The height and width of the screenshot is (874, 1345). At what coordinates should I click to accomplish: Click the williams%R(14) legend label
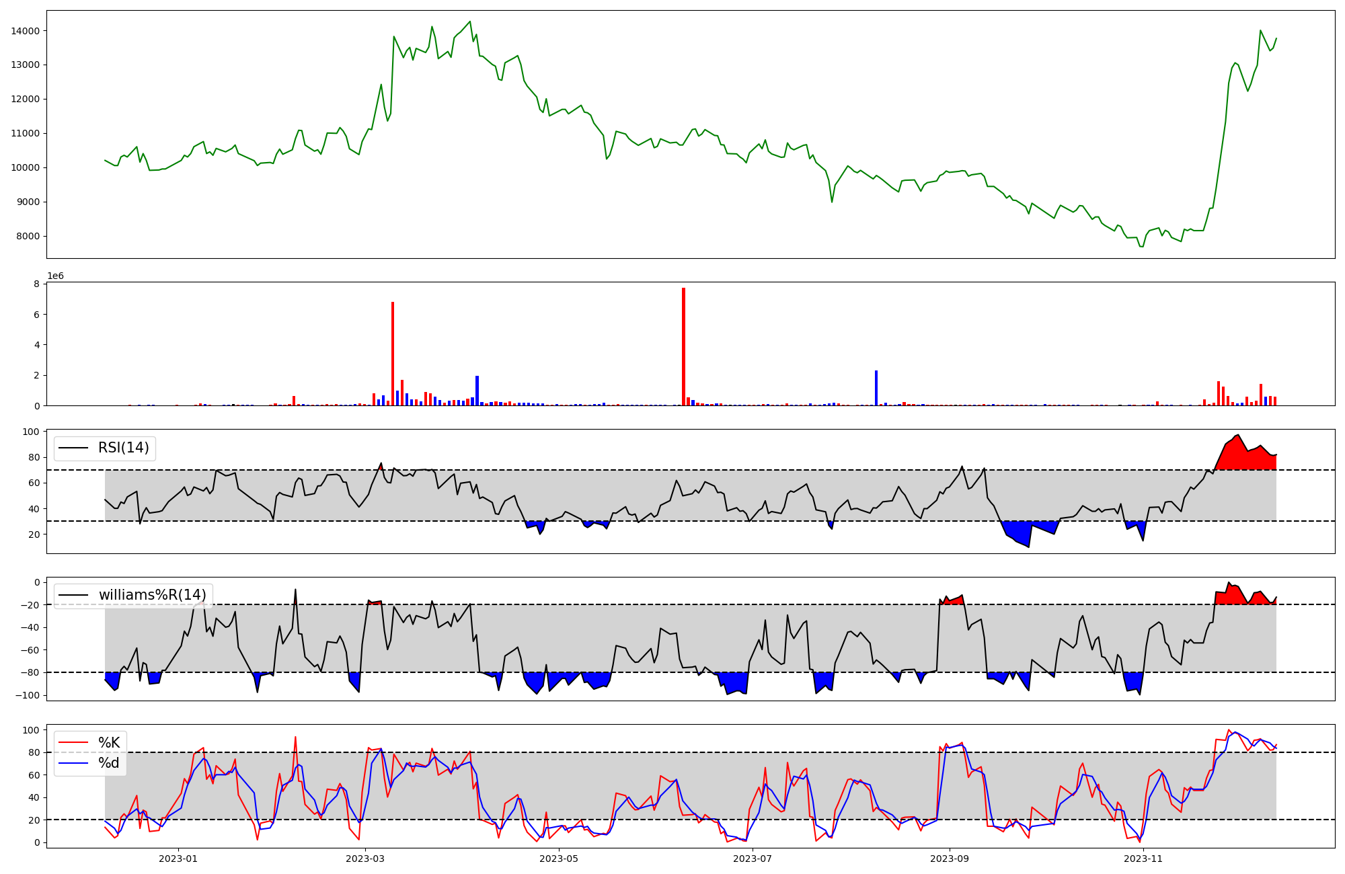(152, 595)
